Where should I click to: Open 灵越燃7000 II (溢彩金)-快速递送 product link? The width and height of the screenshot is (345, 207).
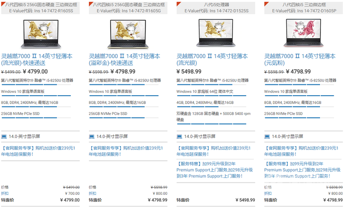coord(124,59)
